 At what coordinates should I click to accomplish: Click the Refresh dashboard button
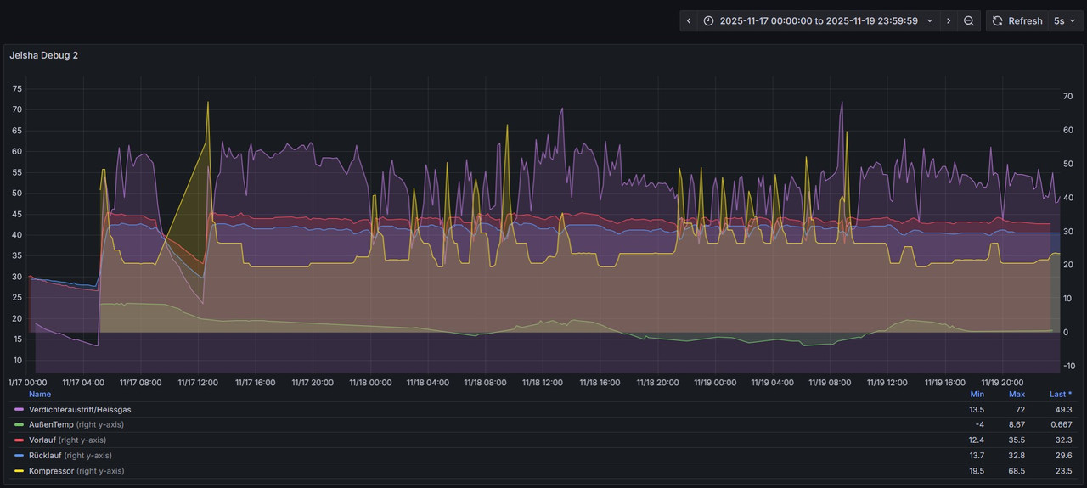(1017, 20)
